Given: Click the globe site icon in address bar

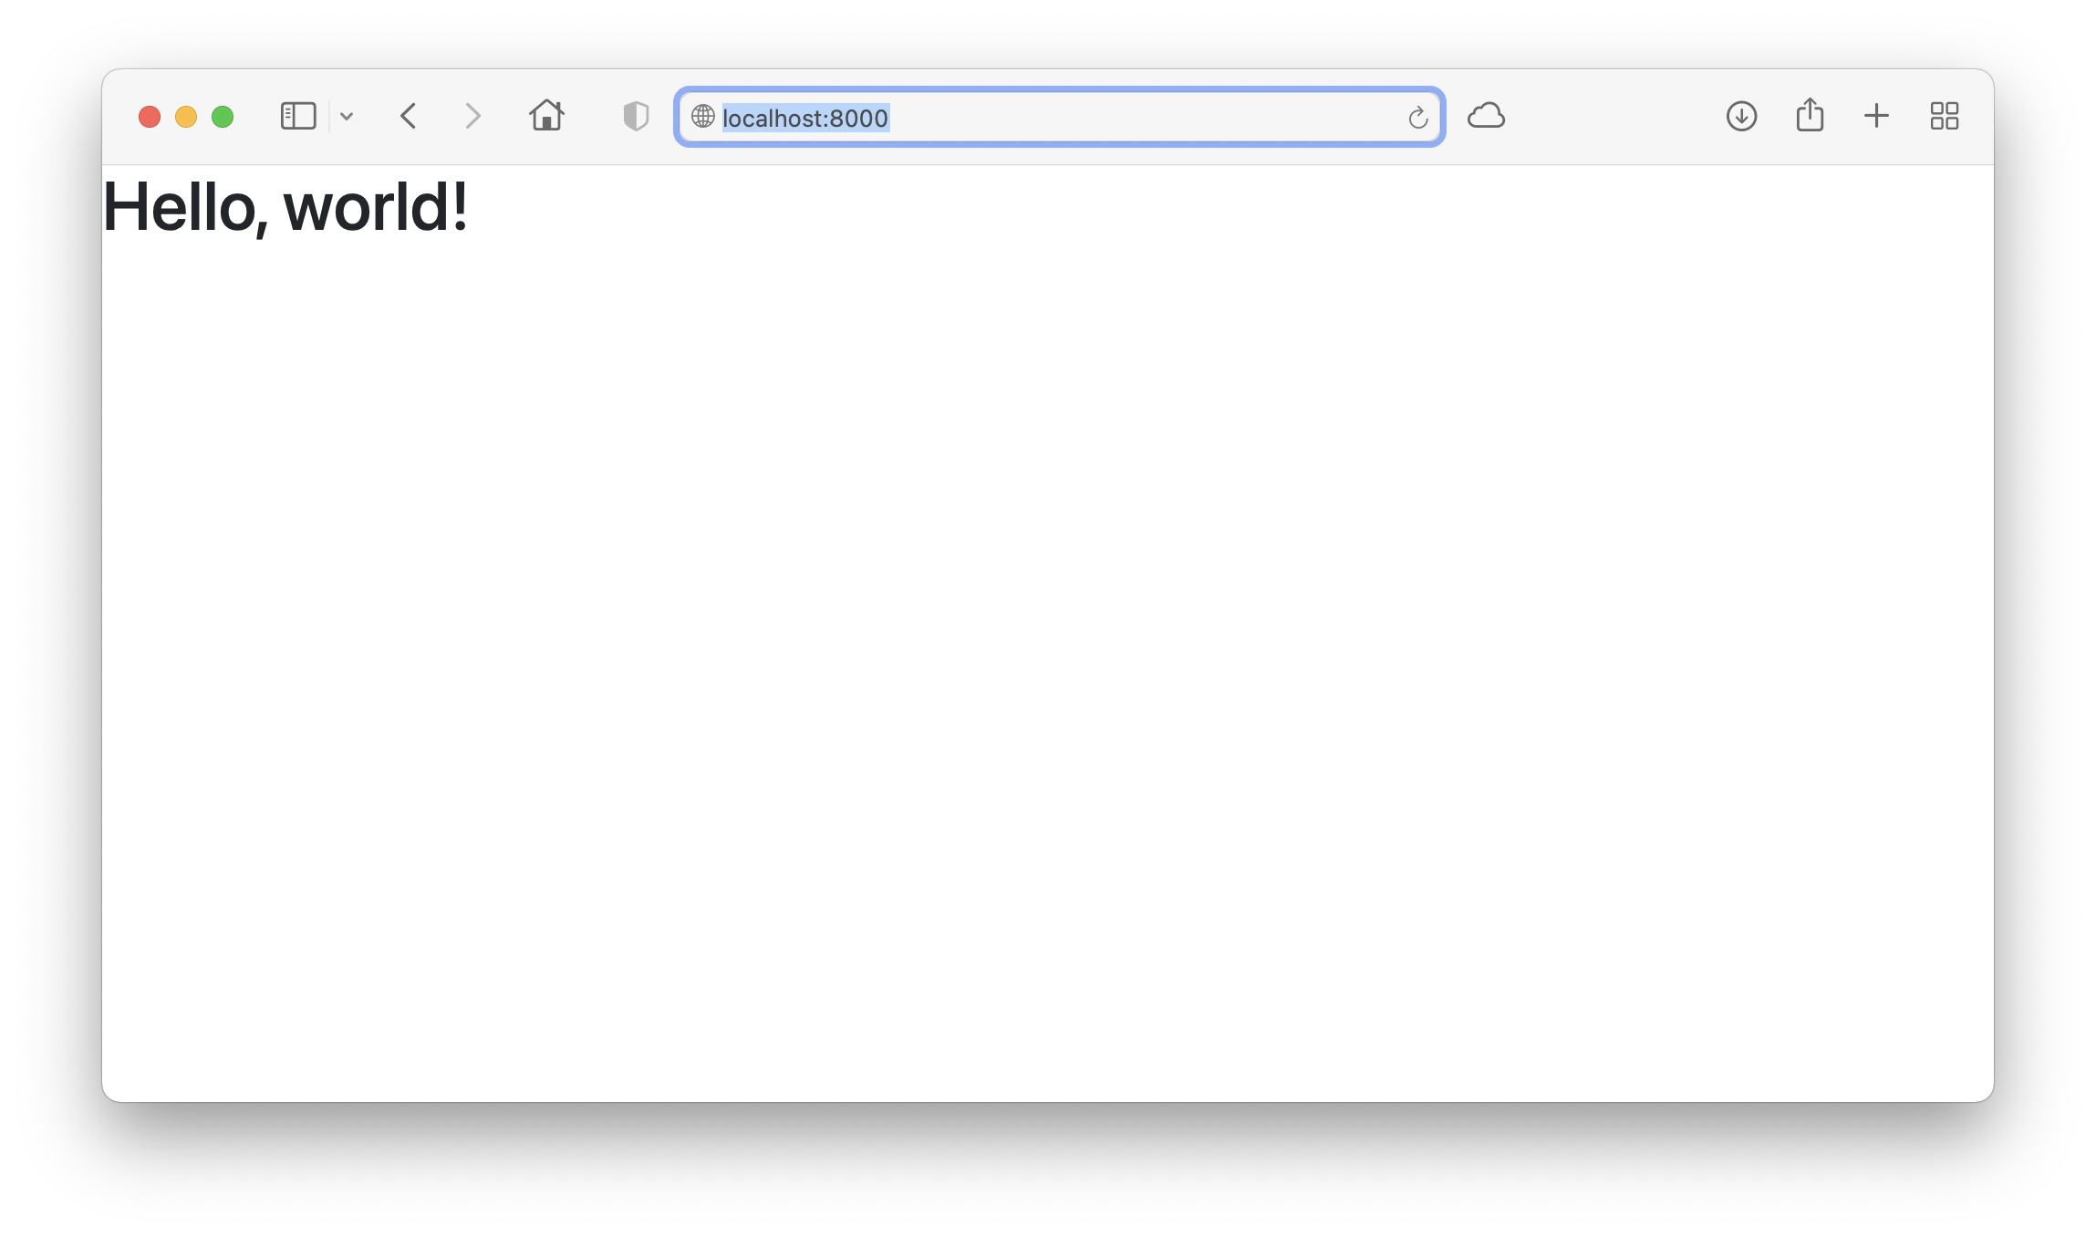Looking at the screenshot, I should (x=702, y=117).
